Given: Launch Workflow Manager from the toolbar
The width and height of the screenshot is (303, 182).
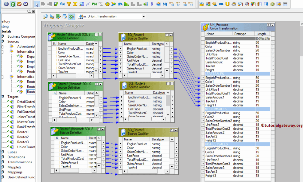Looking at the screenshot, I should [20, 4].
